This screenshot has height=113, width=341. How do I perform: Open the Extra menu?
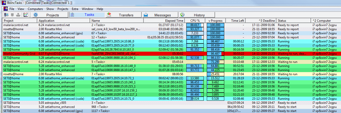tap(75, 9)
